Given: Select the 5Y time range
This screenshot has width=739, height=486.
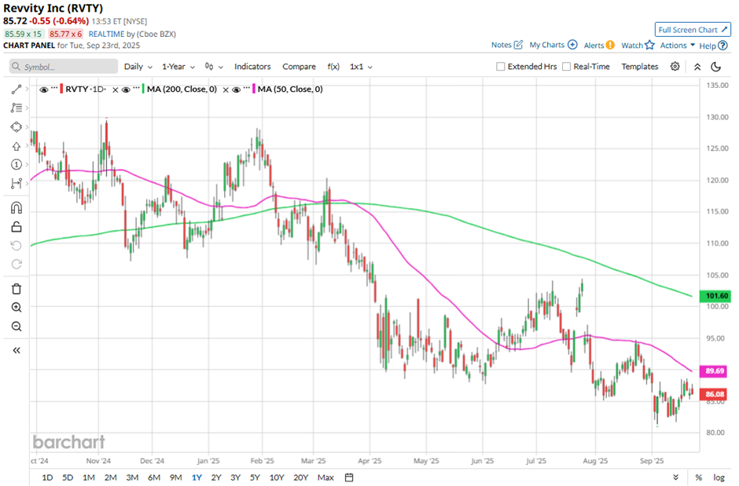Looking at the screenshot, I should [255, 477].
